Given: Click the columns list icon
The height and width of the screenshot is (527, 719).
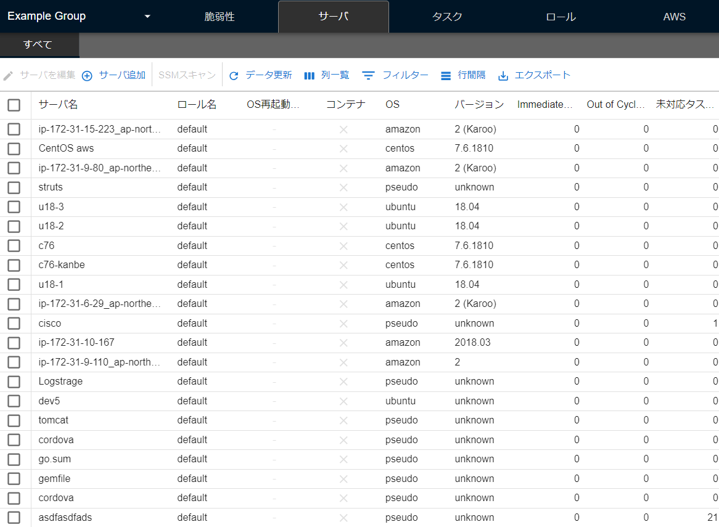Looking at the screenshot, I should (x=310, y=76).
